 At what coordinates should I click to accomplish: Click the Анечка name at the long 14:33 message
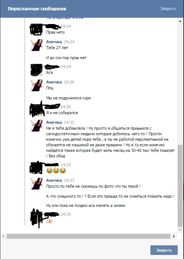[x=54, y=122]
